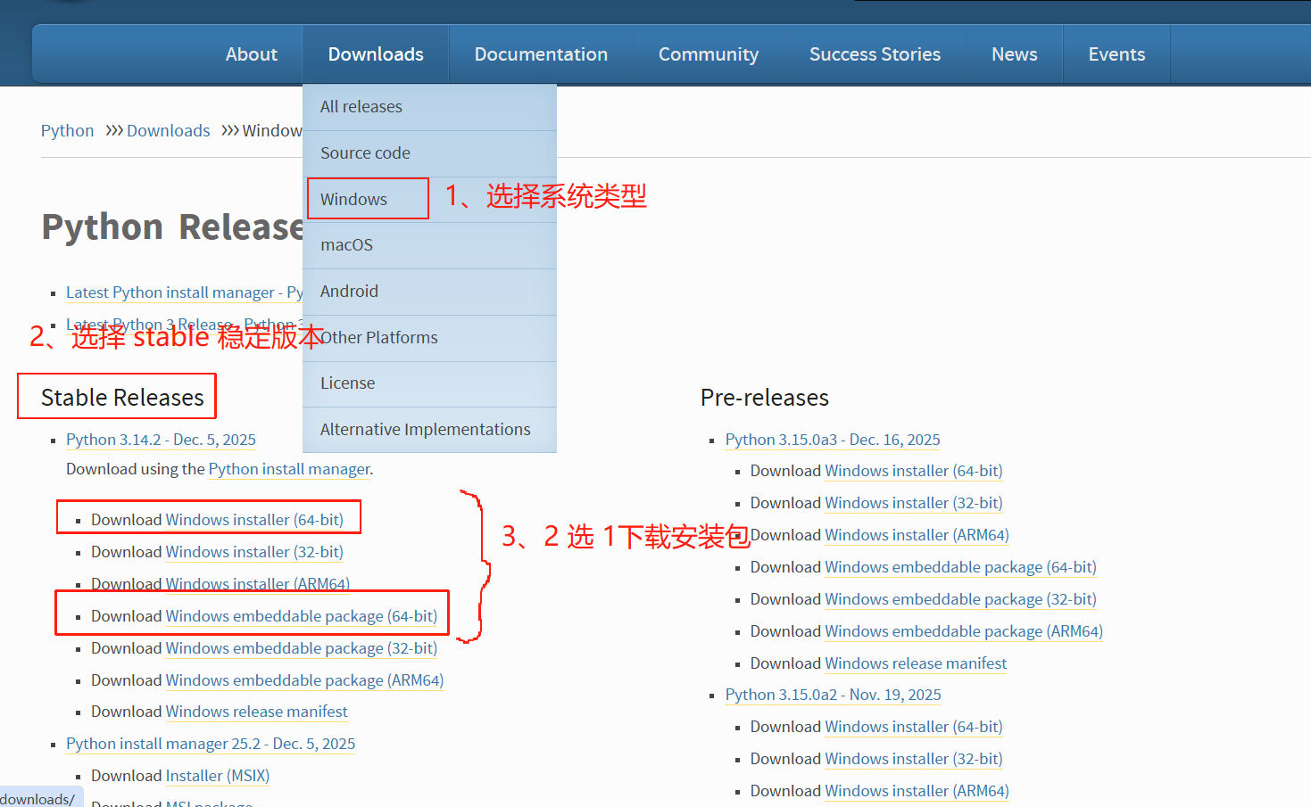The image size is (1311, 807).
Task: Click the Downloads breadcrumb link
Action: click(168, 130)
